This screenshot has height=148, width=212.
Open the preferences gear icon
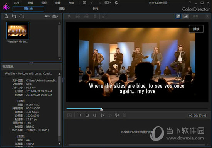click(x=116, y=3)
